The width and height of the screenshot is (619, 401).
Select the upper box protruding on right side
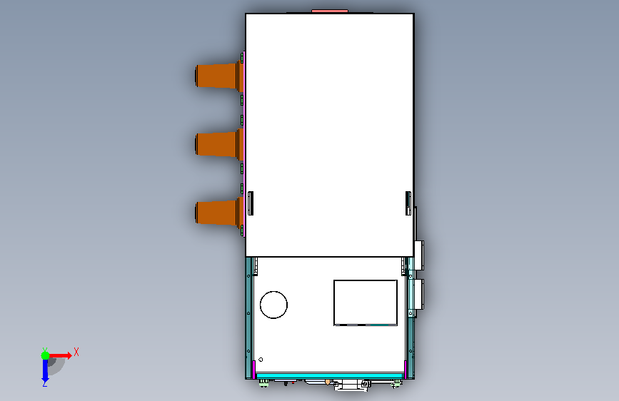(x=419, y=255)
